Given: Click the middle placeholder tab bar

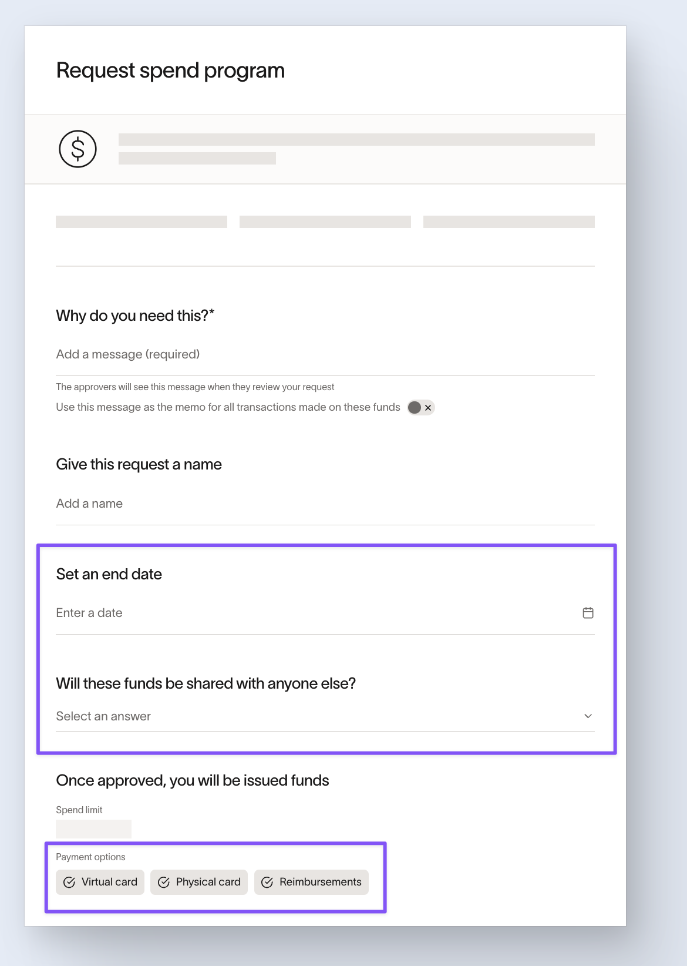Looking at the screenshot, I should (x=325, y=222).
